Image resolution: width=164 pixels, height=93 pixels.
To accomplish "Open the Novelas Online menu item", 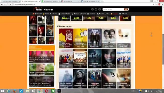I will coord(103,14).
